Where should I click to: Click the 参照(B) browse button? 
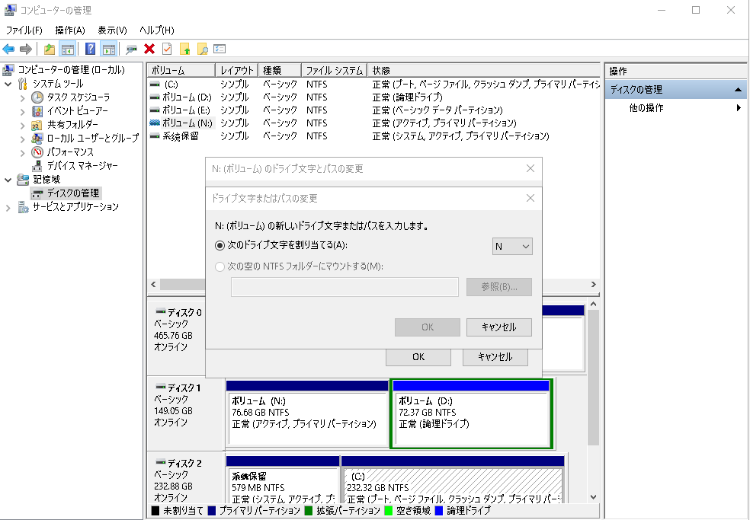[x=498, y=286]
